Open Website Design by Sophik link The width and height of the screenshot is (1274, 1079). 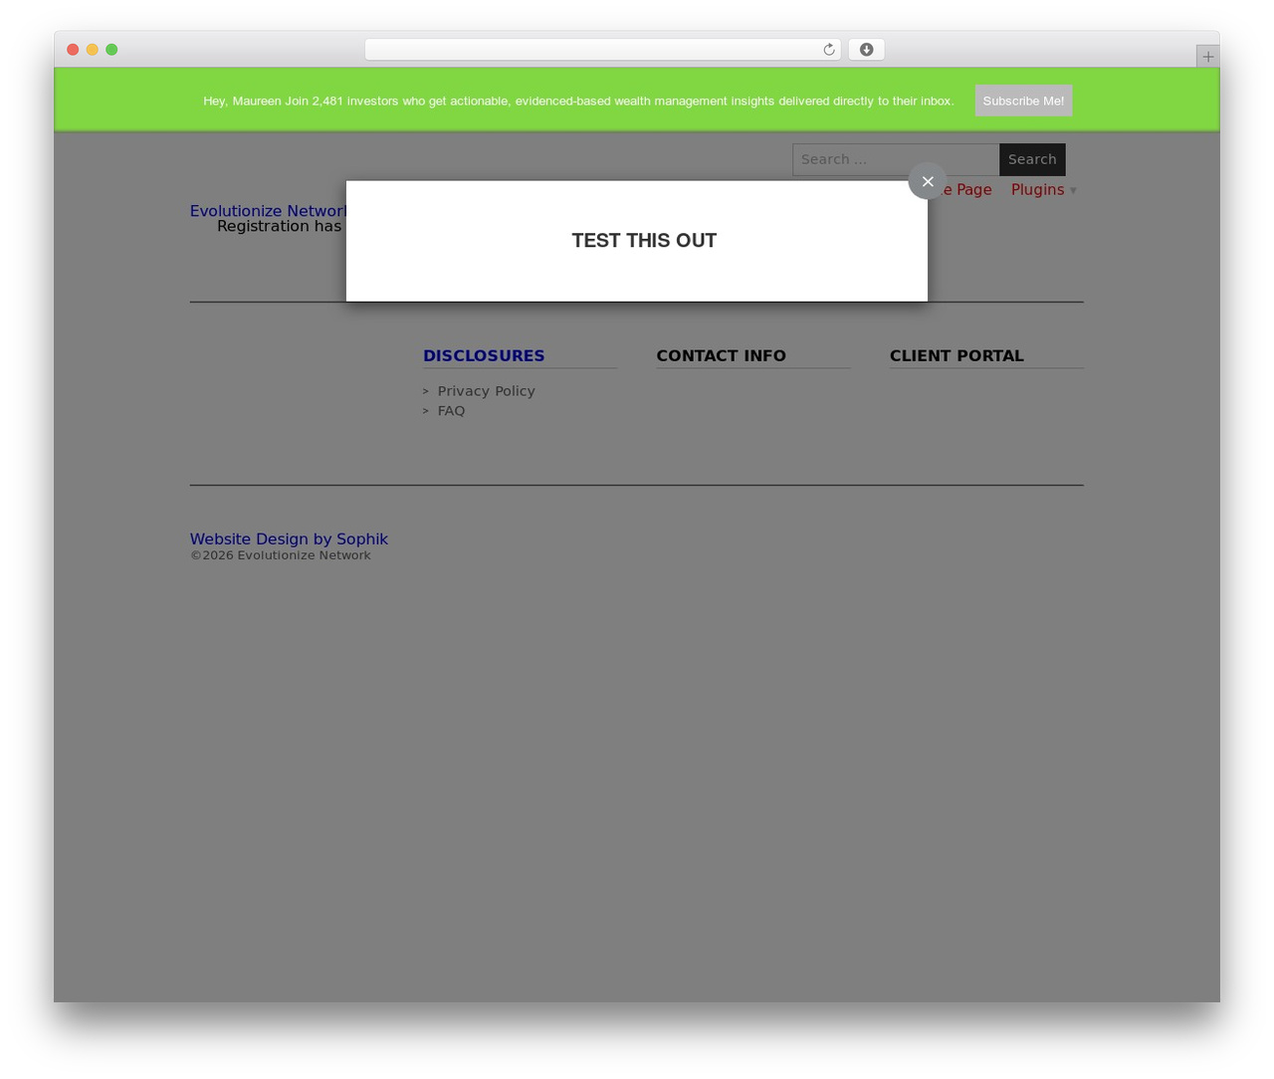[289, 539]
